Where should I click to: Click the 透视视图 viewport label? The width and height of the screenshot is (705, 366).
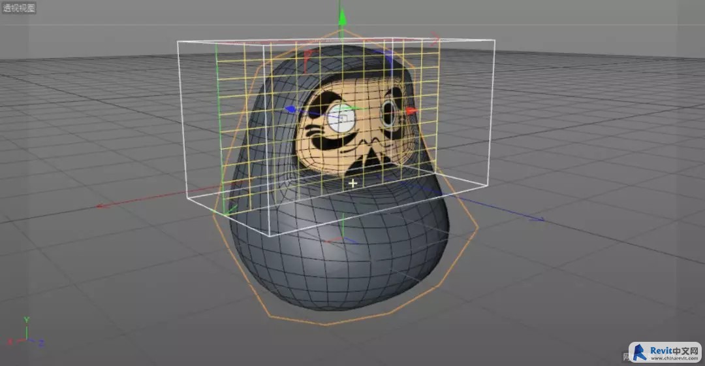pos(19,8)
